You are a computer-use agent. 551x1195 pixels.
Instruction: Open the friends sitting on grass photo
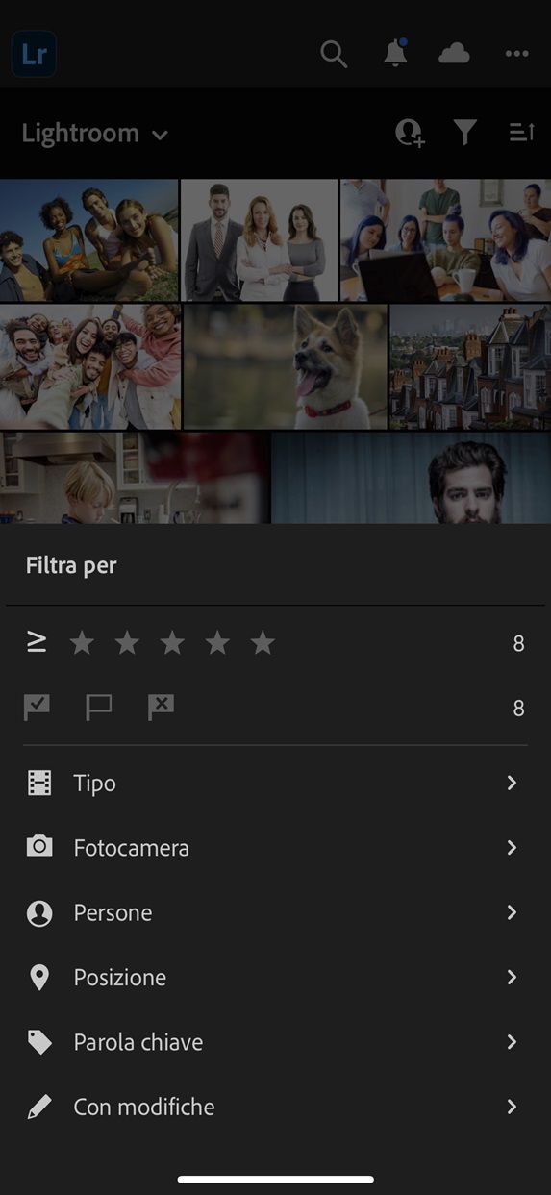[x=88, y=240]
